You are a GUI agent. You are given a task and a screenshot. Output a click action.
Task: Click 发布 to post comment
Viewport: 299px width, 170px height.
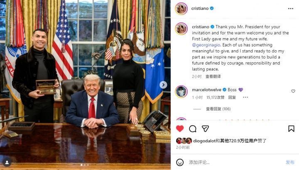pyautogui.click(x=290, y=163)
